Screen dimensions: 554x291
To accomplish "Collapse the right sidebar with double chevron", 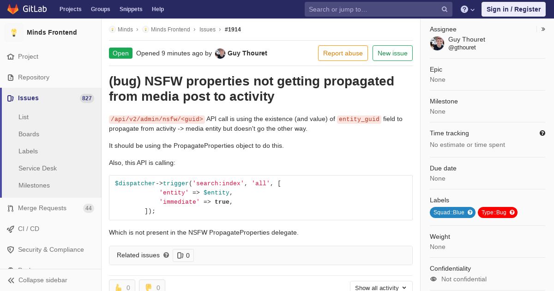I will 543,29.
